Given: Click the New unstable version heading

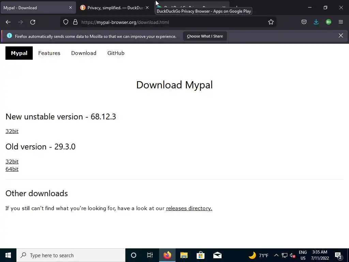Looking at the screenshot, I should [x=61, y=117].
